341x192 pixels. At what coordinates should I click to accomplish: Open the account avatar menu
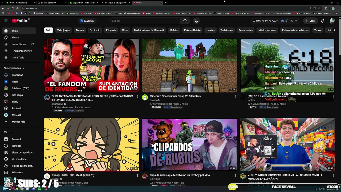pyautogui.click(x=332, y=21)
